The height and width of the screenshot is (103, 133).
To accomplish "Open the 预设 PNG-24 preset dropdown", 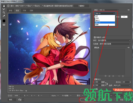I will (109, 10).
